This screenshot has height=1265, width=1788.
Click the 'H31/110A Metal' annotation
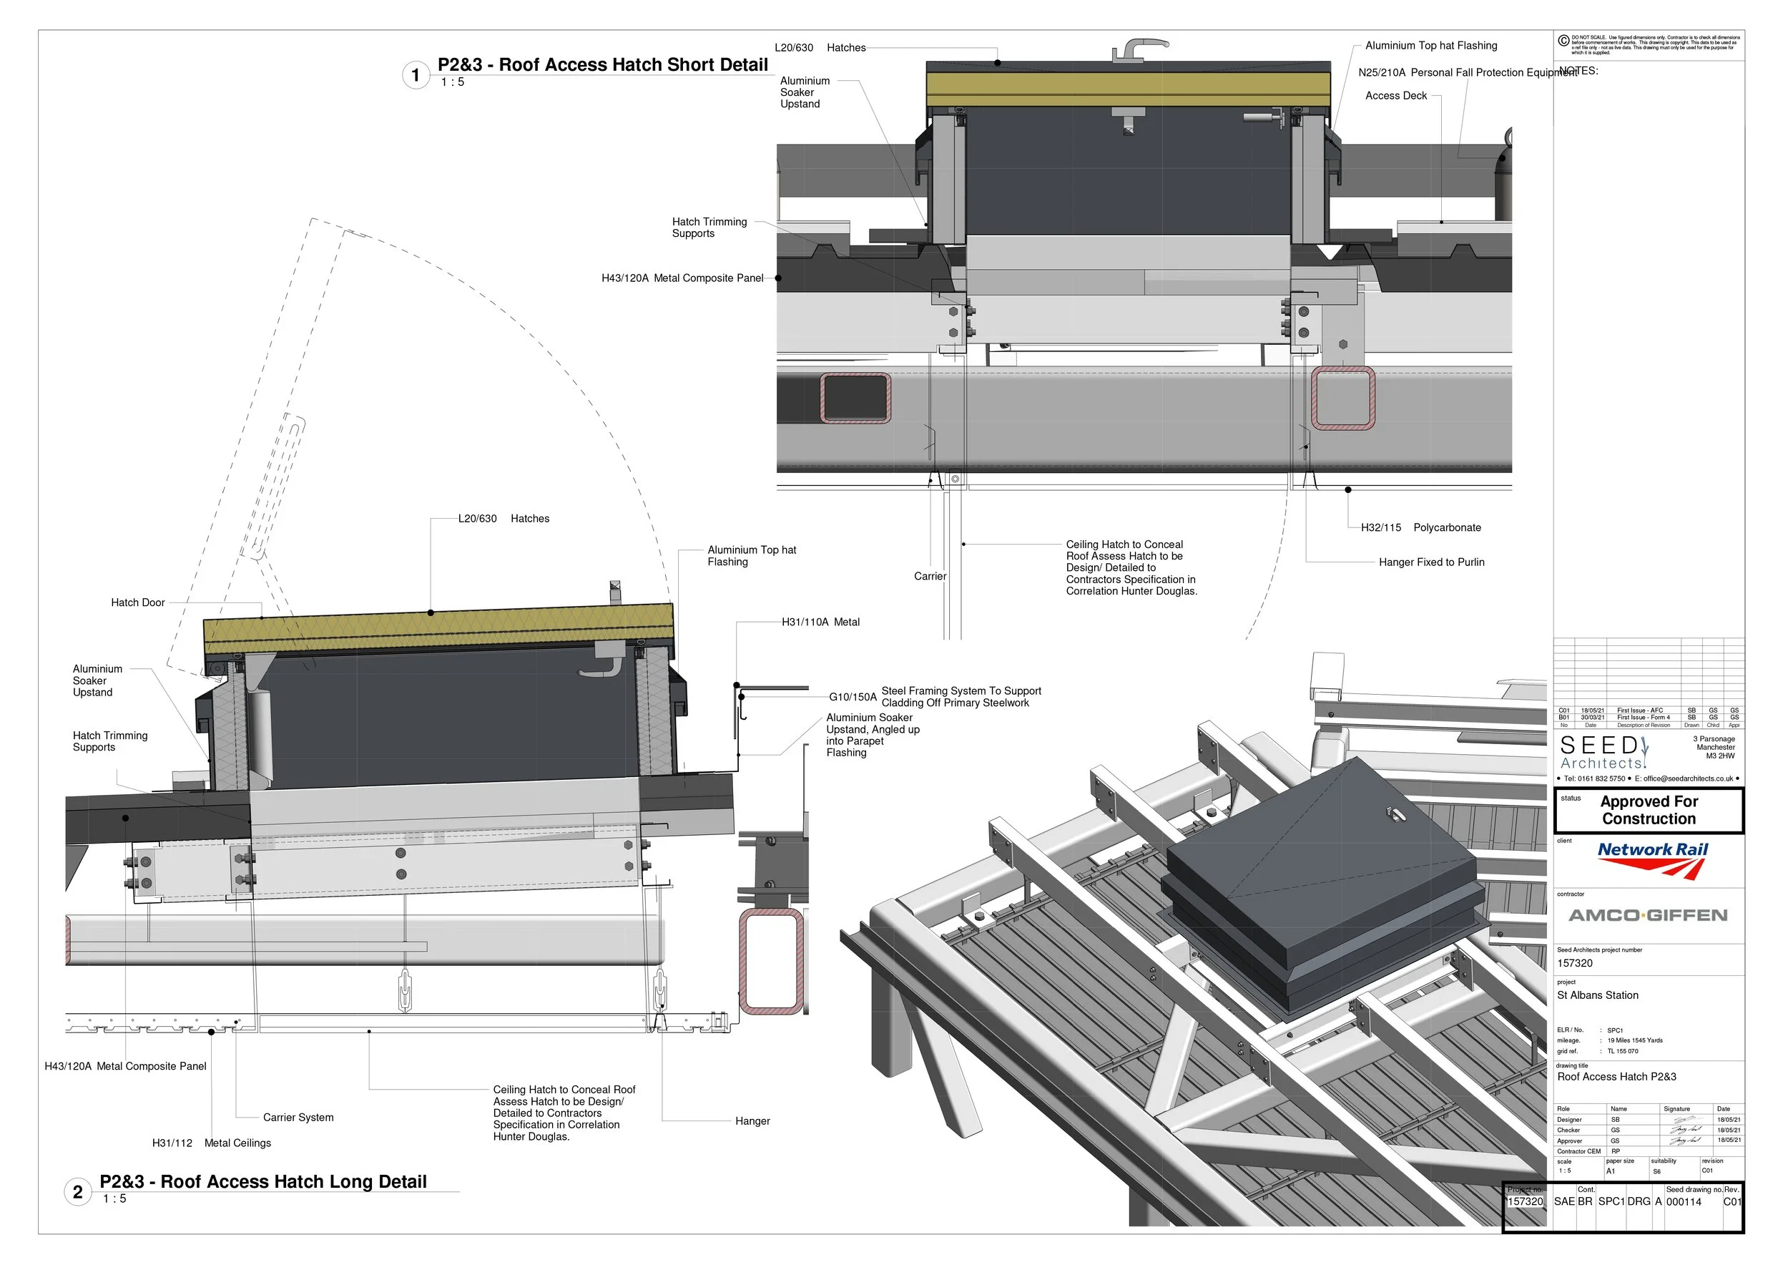(x=821, y=622)
